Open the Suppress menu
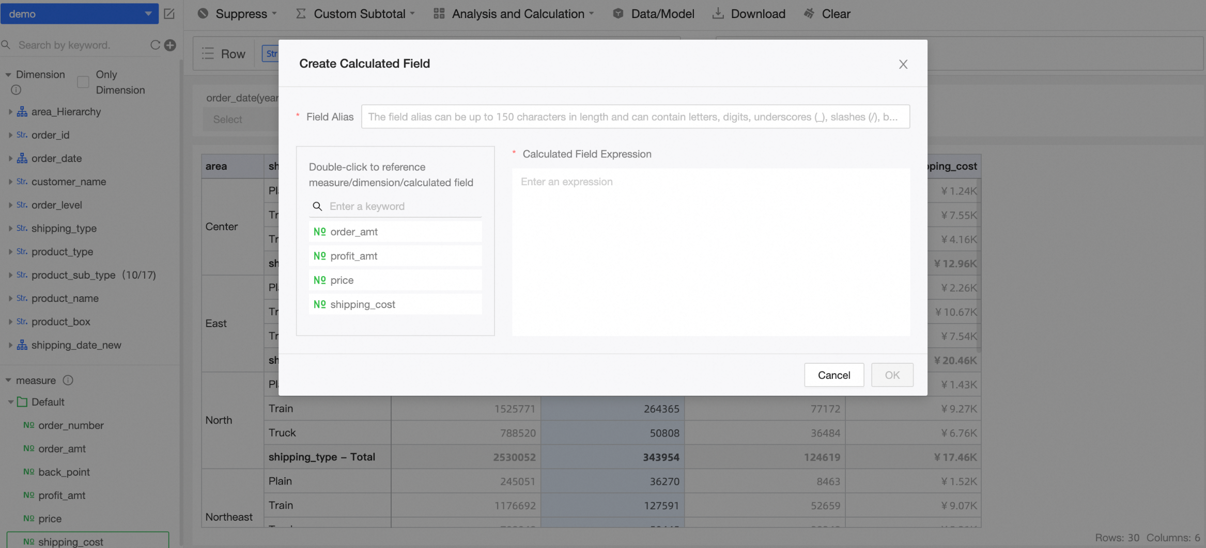Viewport: 1206px width, 548px height. (237, 14)
